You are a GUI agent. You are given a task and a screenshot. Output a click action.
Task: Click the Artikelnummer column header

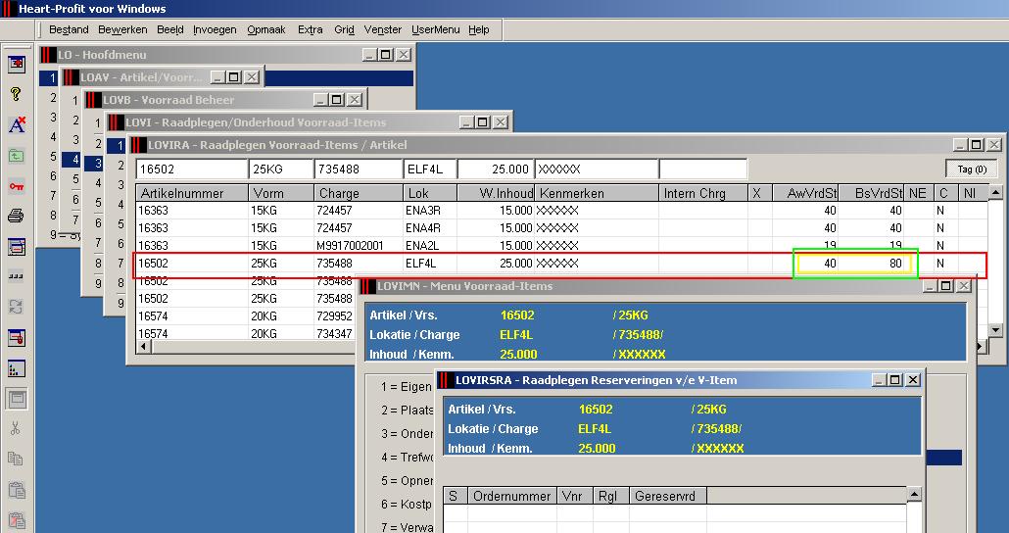tap(192, 193)
